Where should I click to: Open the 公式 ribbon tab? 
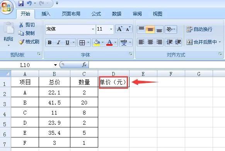point(96,14)
